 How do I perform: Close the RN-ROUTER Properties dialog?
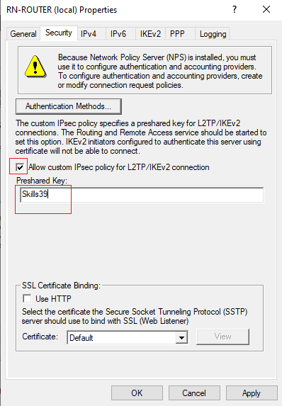(x=266, y=10)
